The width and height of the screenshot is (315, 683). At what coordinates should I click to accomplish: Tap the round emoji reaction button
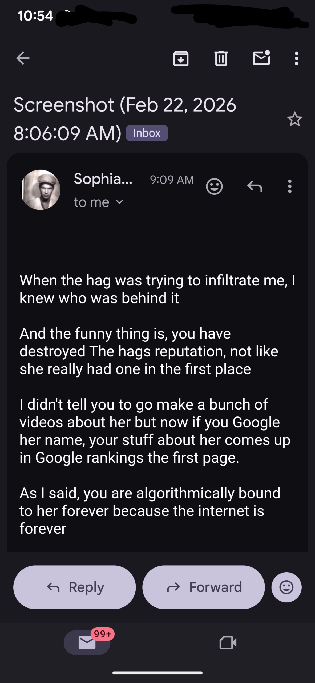pyautogui.click(x=286, y=587)
